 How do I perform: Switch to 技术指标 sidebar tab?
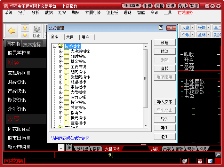32,44
